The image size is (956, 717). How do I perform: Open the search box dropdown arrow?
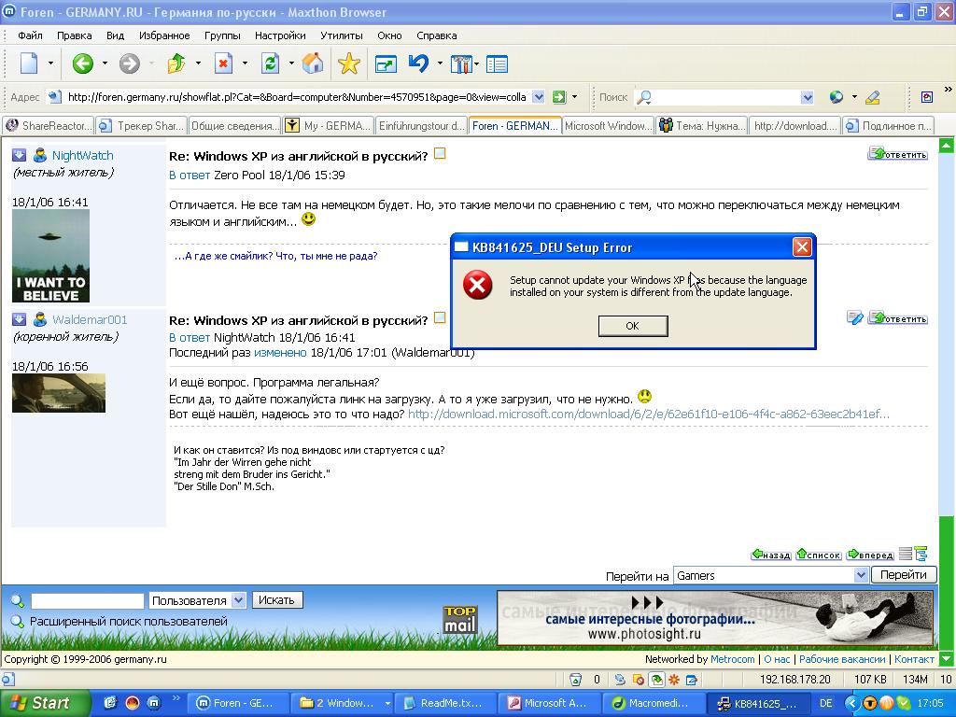pyautogui.click(x=808, y=97)
